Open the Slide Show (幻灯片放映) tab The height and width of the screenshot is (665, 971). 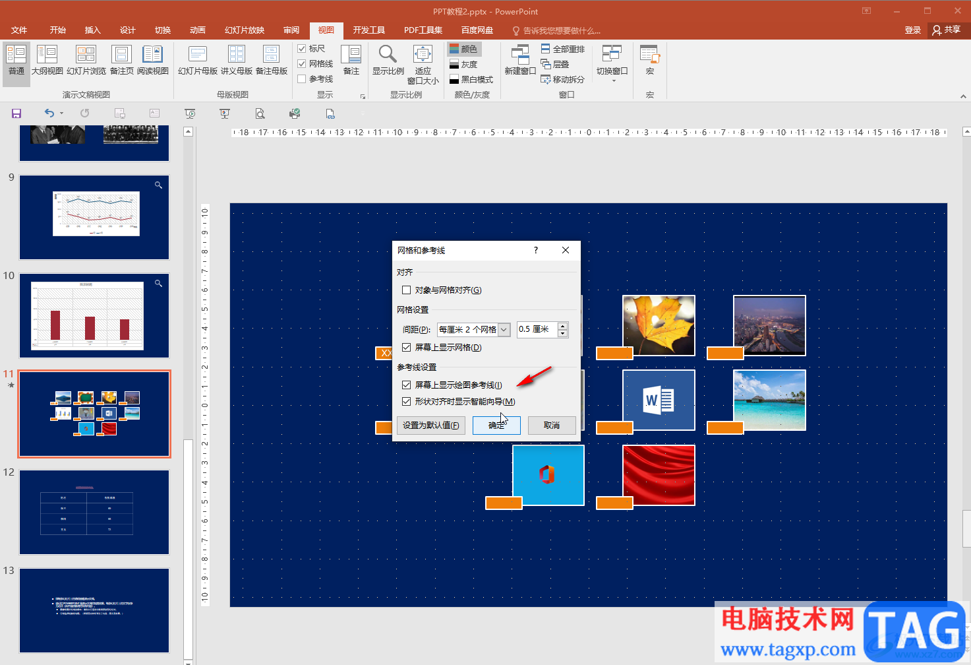pos(245,30)
